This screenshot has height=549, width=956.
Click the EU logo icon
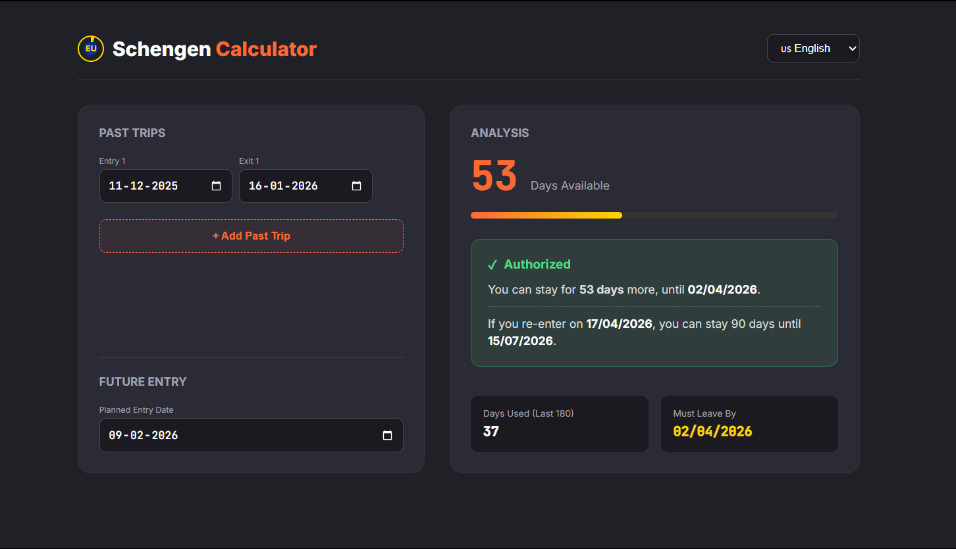(x=91, y=49)
